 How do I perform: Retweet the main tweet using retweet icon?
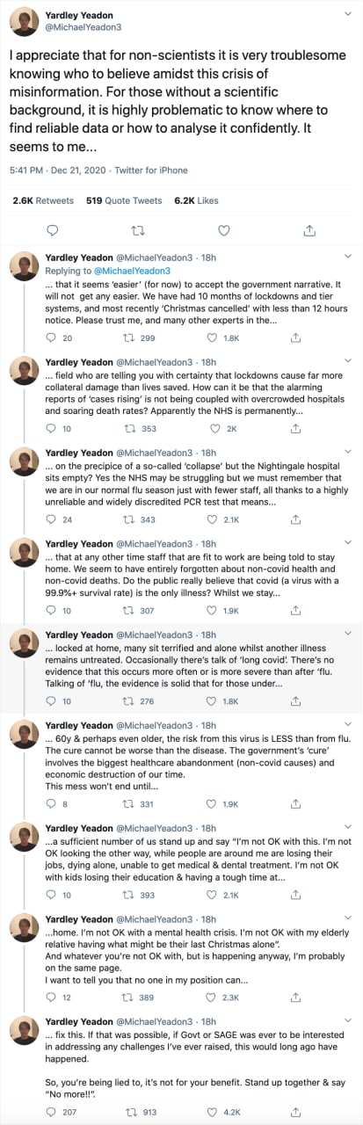pos(136,230)
